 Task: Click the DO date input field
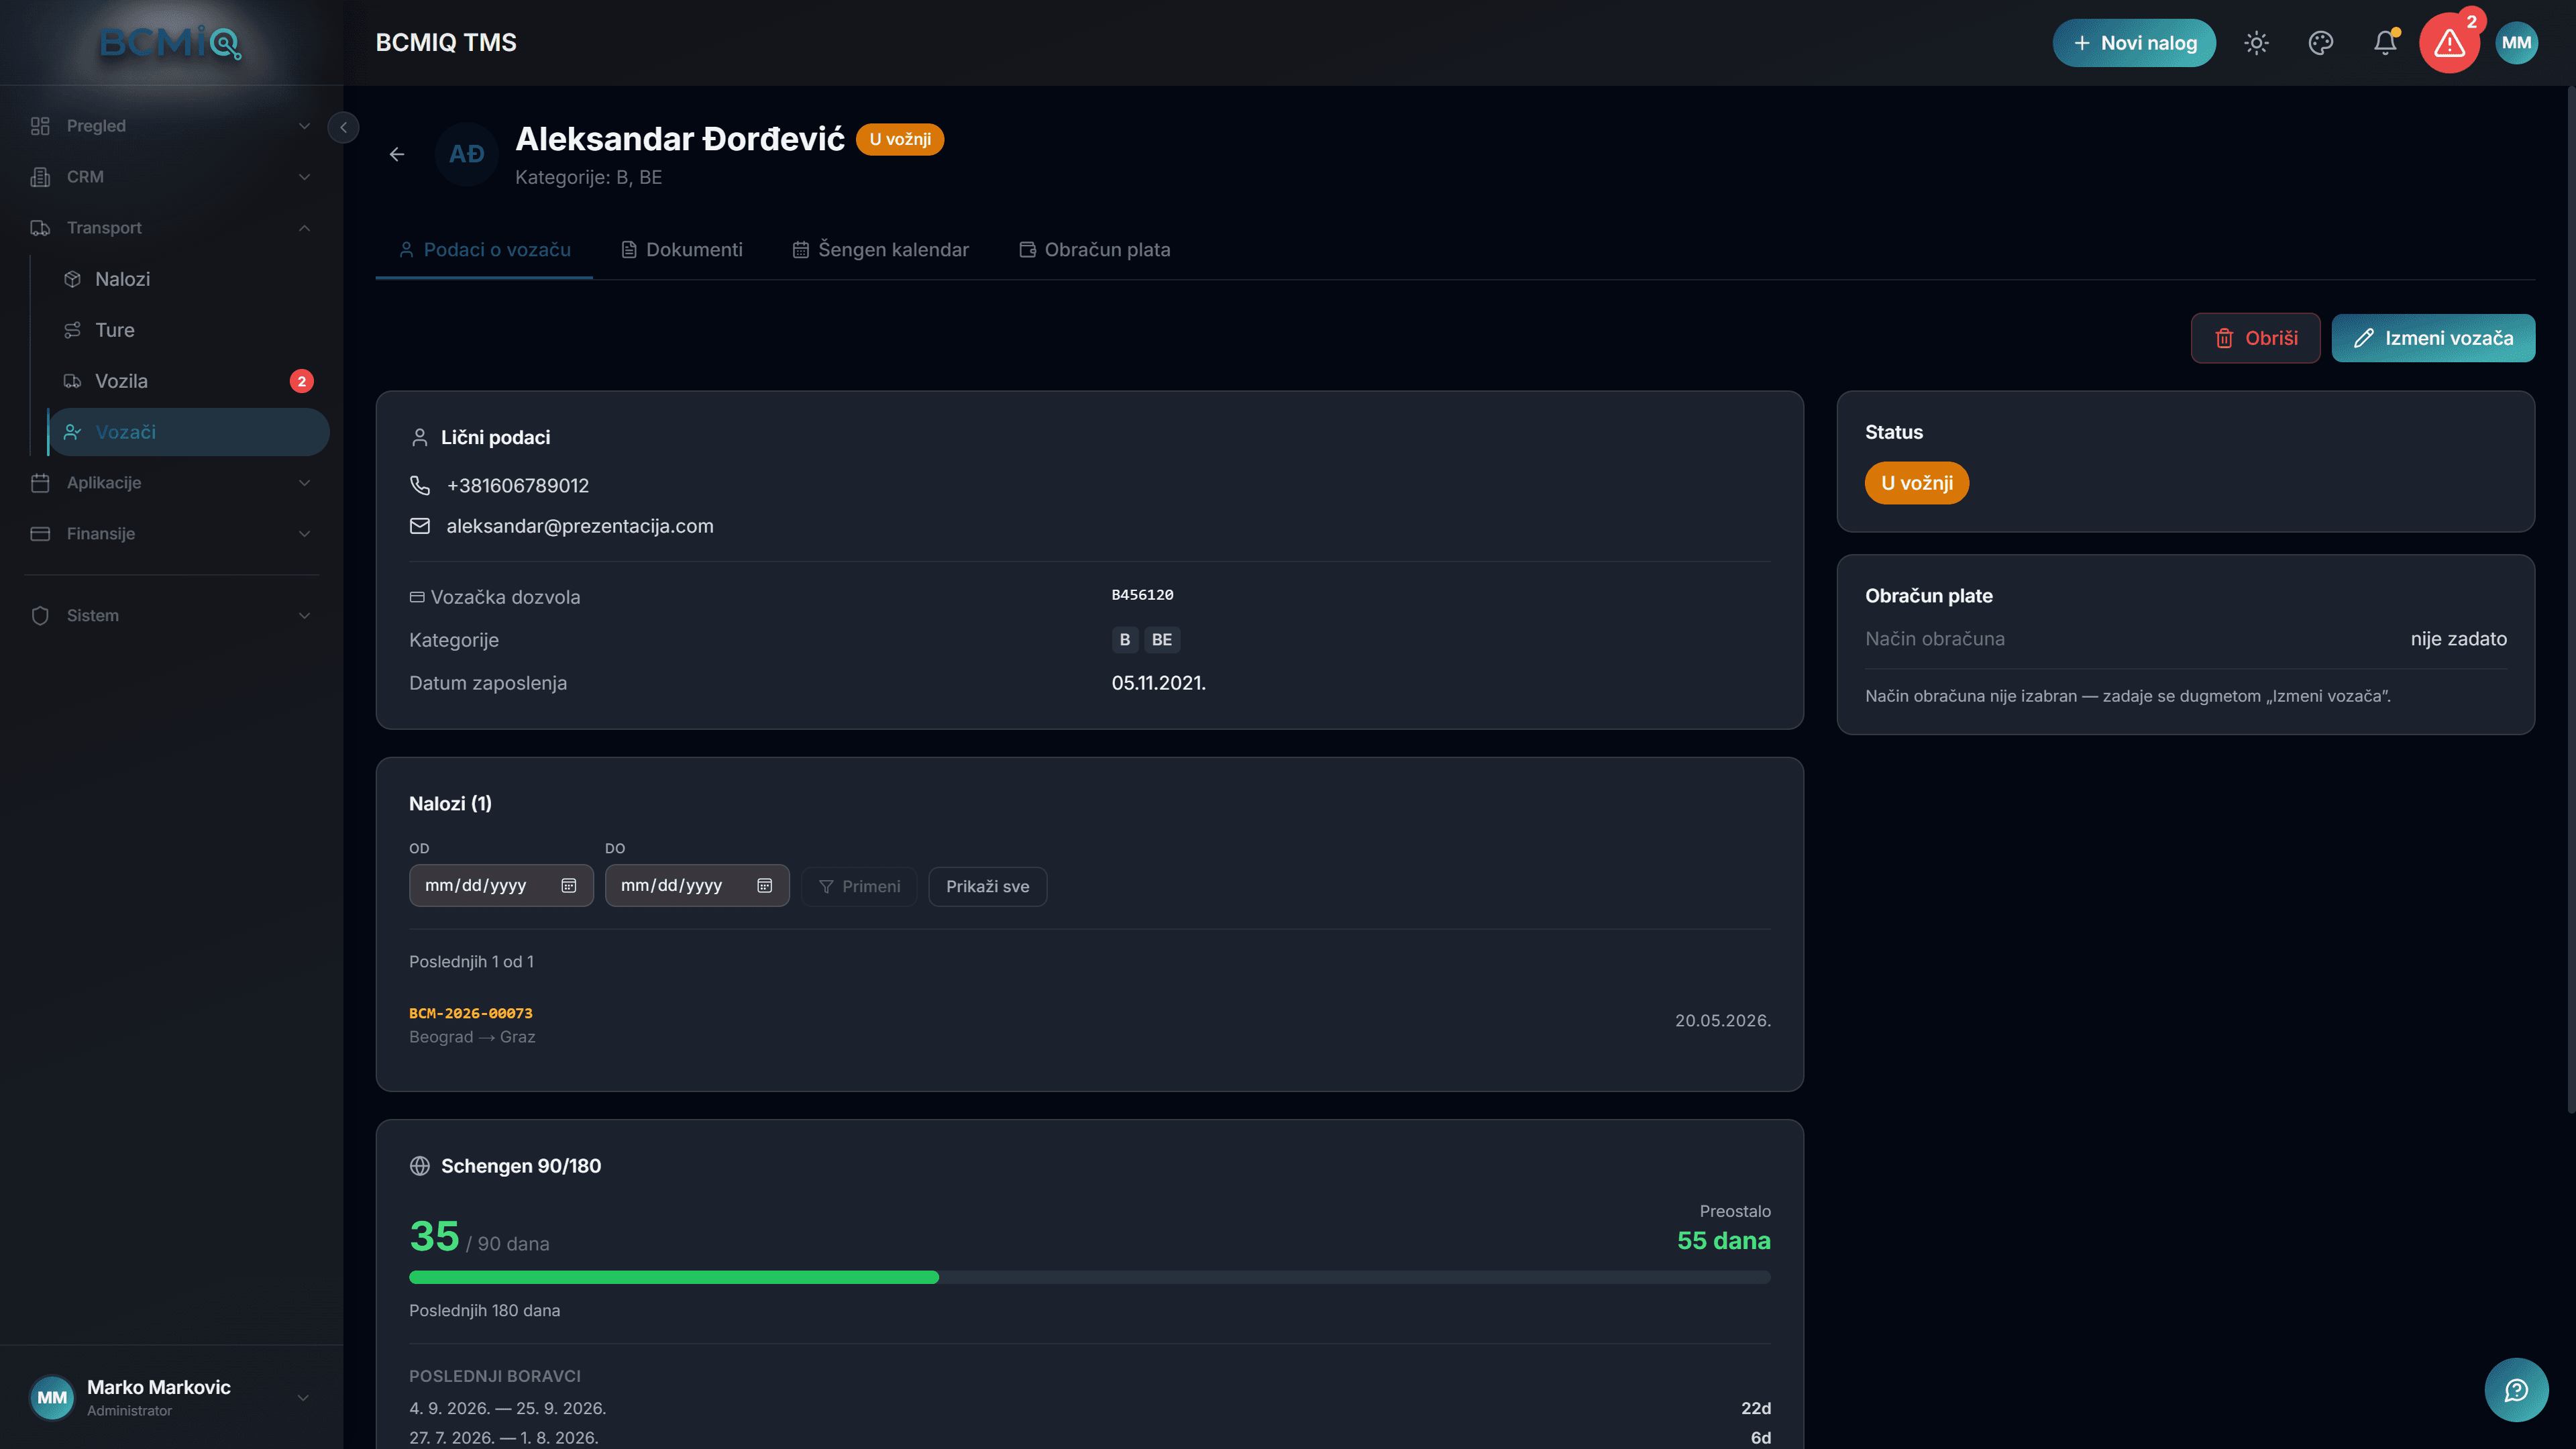697,886
